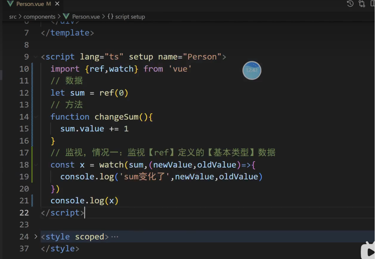Screen dimensions: 376x259
Task: Click the closing '</template>' tag on line 7
Action: click(67, 33)
